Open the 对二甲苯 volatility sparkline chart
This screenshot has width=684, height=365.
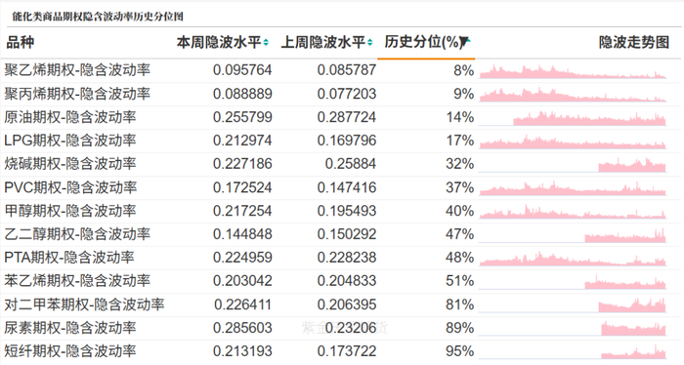pyautogui.click(x=573, y=305)
